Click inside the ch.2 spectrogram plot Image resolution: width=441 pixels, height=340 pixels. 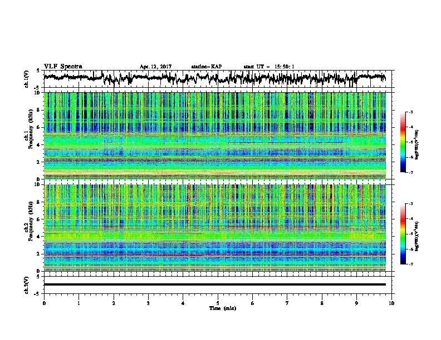click(x=215, y=228)
